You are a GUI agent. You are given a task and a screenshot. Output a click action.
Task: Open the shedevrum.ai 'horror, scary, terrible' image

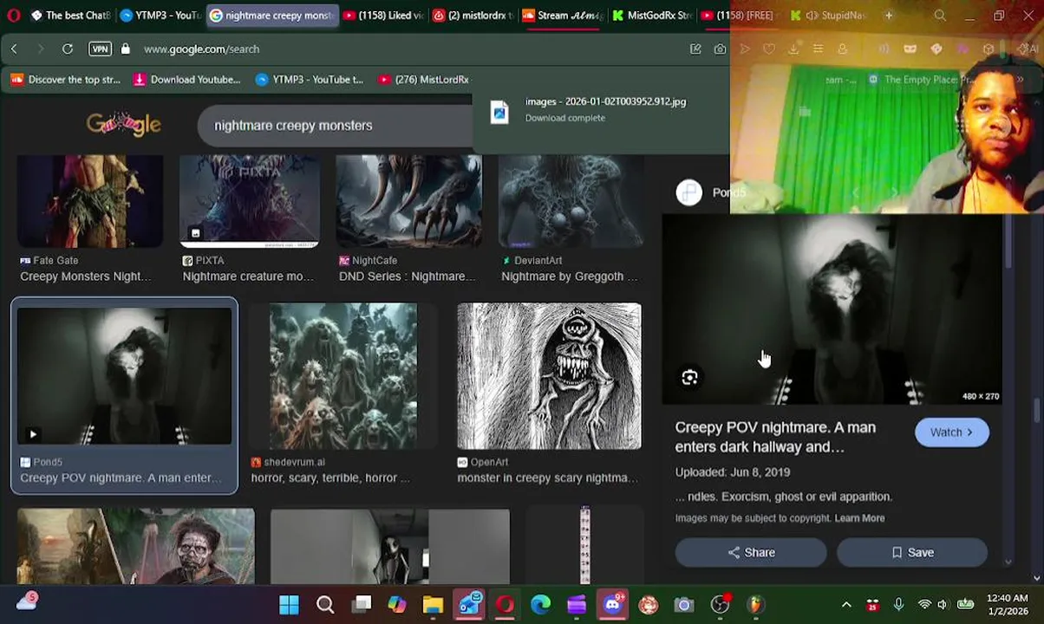343,376
